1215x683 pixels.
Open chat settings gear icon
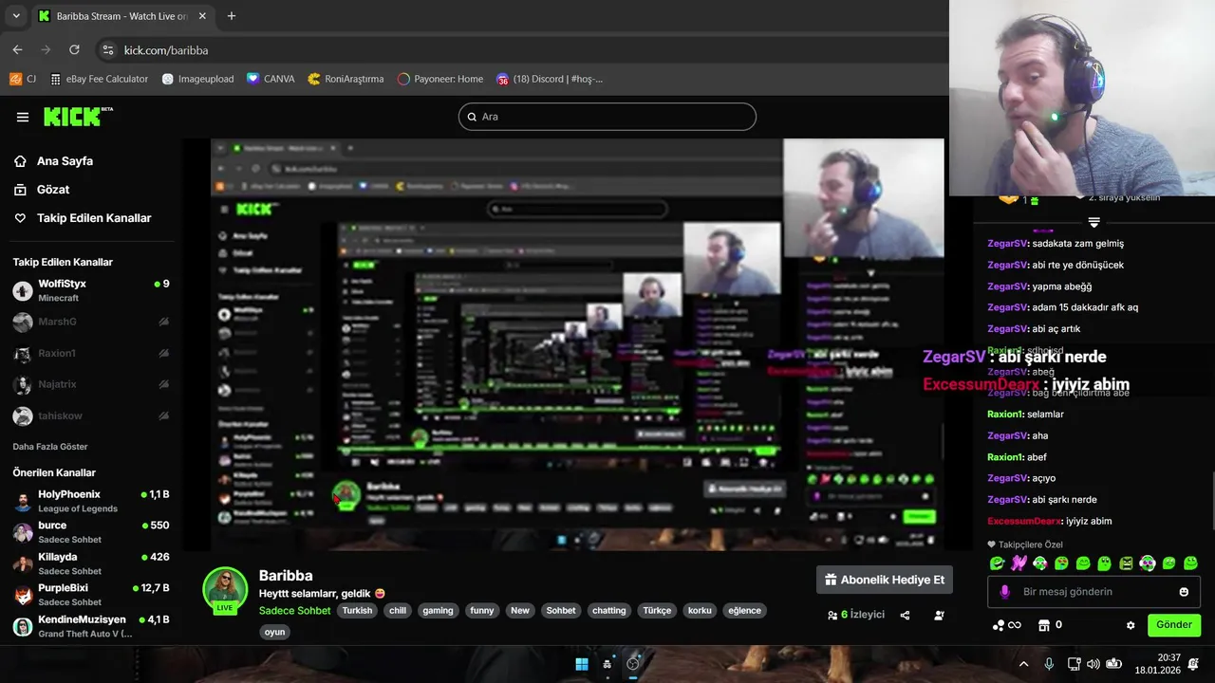click(1131, 625)
